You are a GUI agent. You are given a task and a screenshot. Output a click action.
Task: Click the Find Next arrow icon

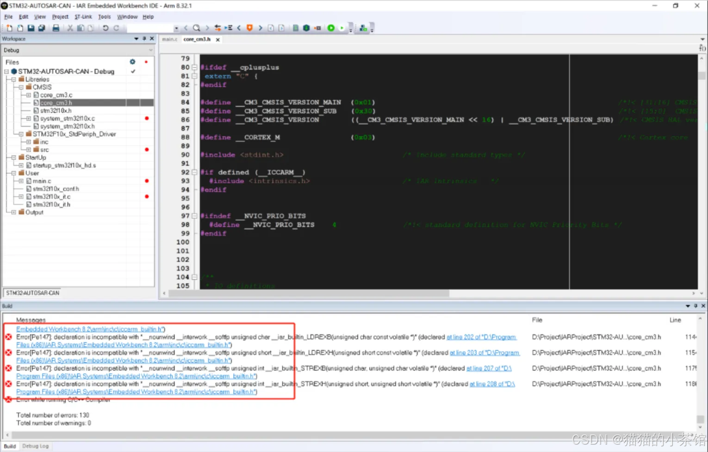tap(207, 28)
